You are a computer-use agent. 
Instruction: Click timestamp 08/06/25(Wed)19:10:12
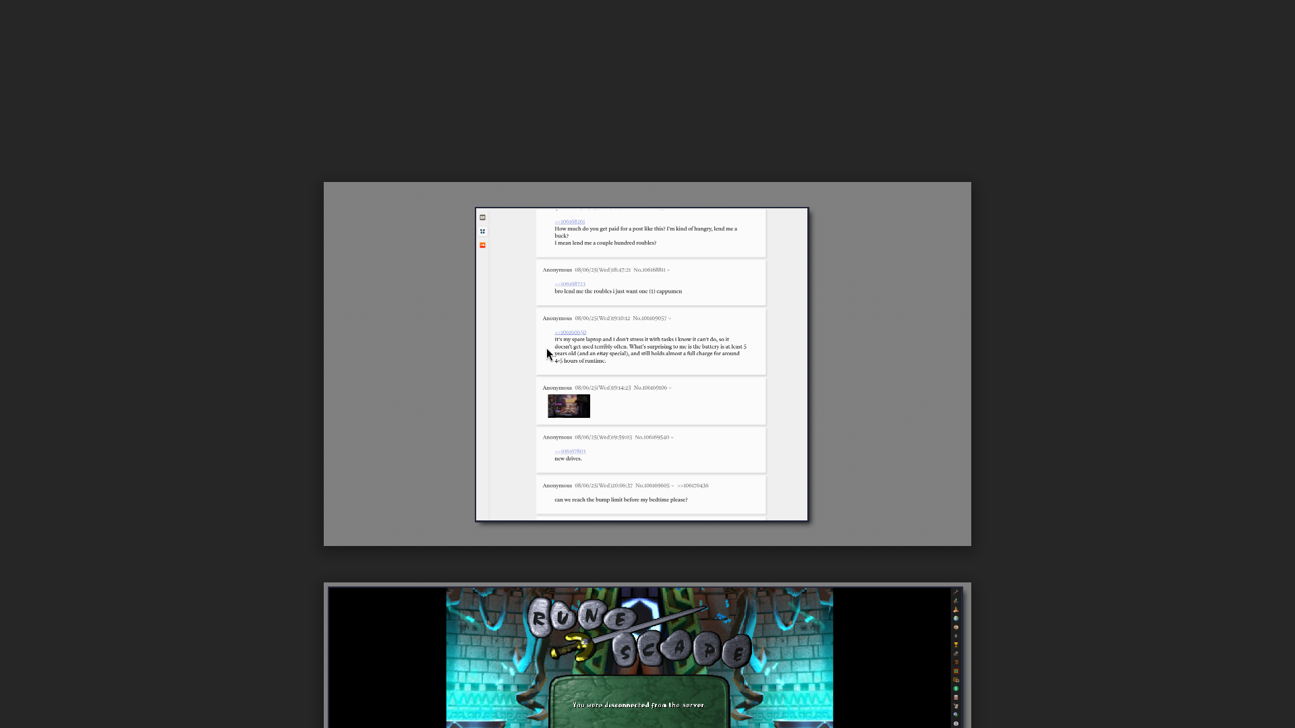point(602,318)
